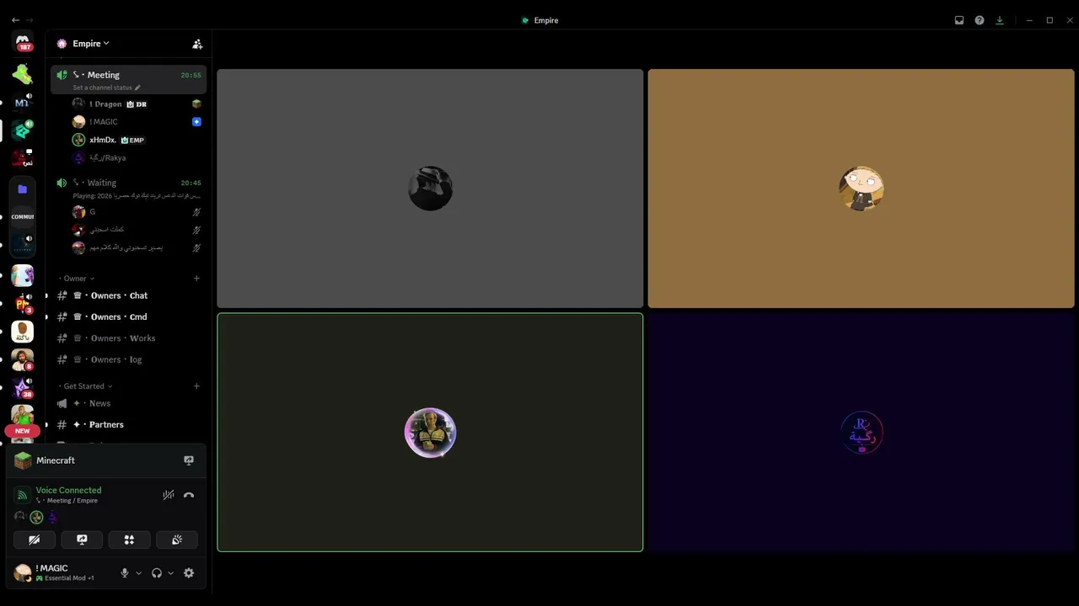Focus the dark purple Rakya video tile

tap(861, 433)
